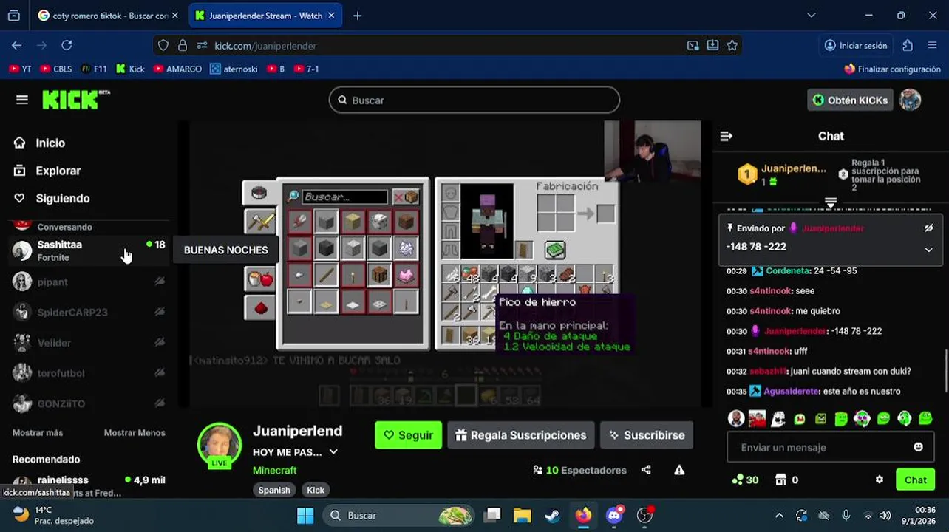Click Iniciar sesión in Firefox toolbar
Viewport: 949px width, 532px height.
click(855, 45)
